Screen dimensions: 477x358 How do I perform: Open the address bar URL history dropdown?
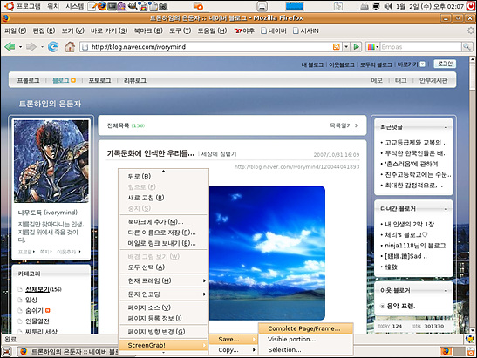pos(346,47)
